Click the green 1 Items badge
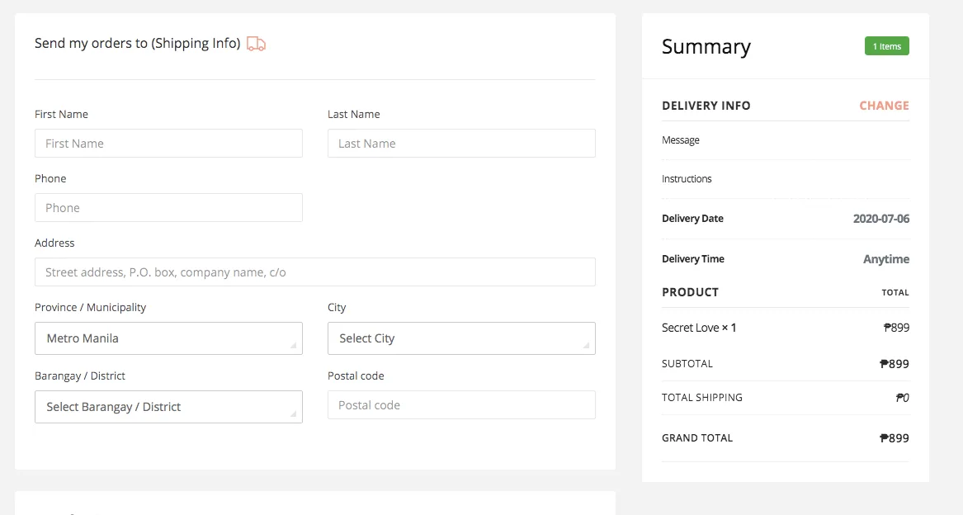The height and width of the screenshot is (515, 963). pyautogui.click(x=887, y=46)
